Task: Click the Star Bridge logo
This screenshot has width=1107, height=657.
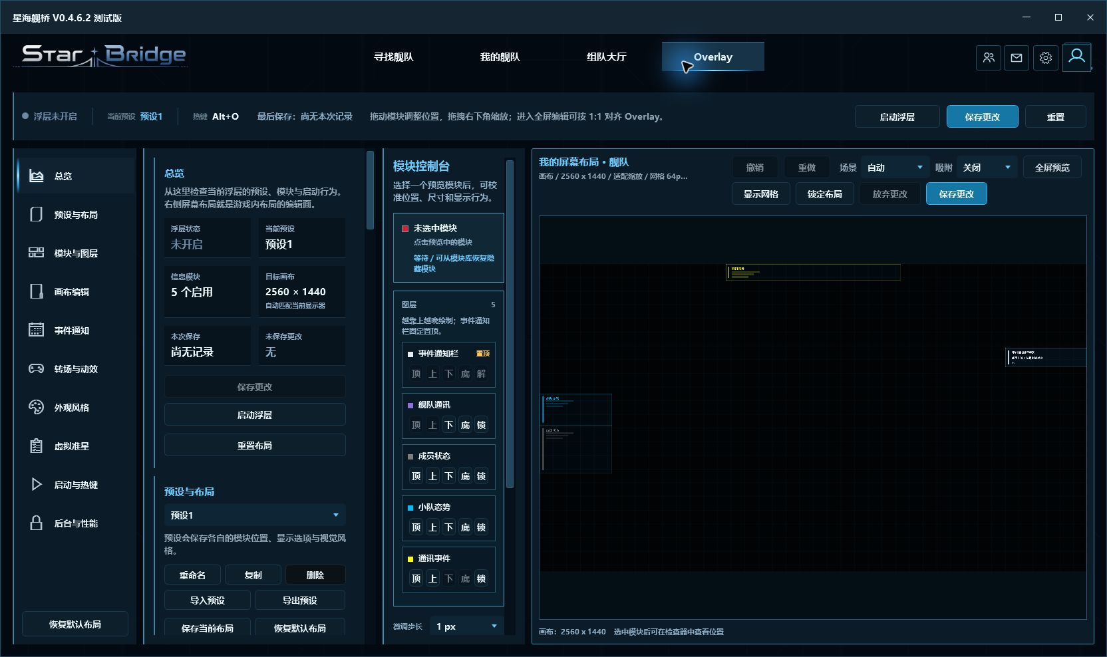Action: click(104, 55)
